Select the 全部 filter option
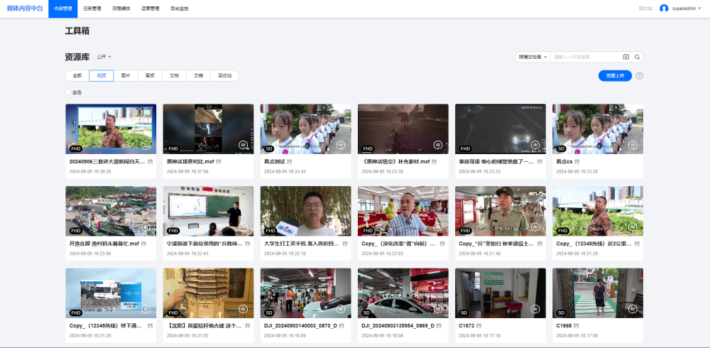710x348 pixels. [77, 75]
